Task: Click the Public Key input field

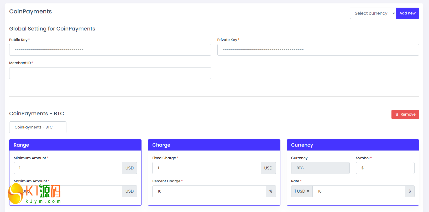Action: pos(110,50)
